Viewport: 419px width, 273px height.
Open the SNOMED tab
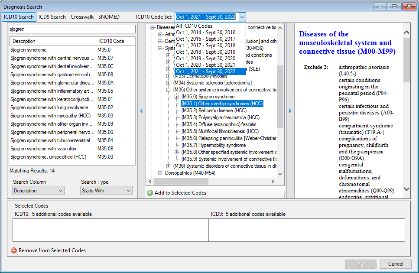[x=109, y=17]
